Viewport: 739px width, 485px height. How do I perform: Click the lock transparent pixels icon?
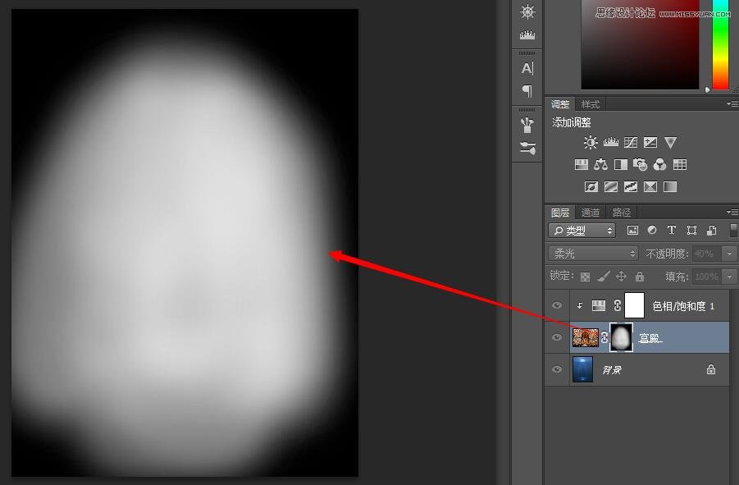pyautogui.click(x=585, y=277)
